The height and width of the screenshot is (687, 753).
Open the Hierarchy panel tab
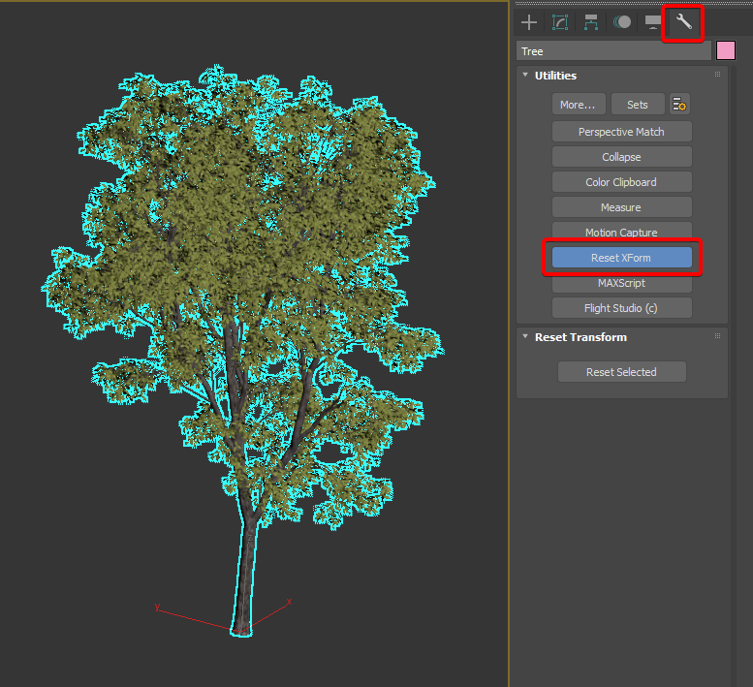pyautogui.click(x=590, y=22)
